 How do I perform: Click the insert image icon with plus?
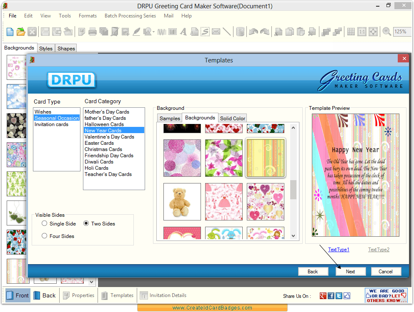(x=125, y=32)
